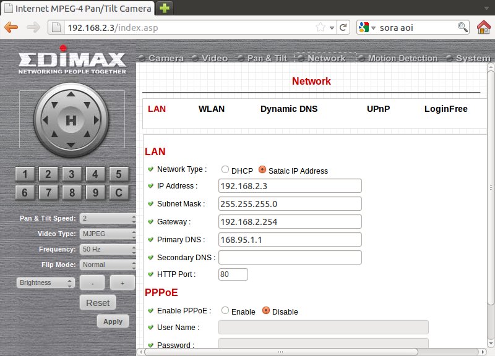Open the Video Type dropdown

coord(108,234)
